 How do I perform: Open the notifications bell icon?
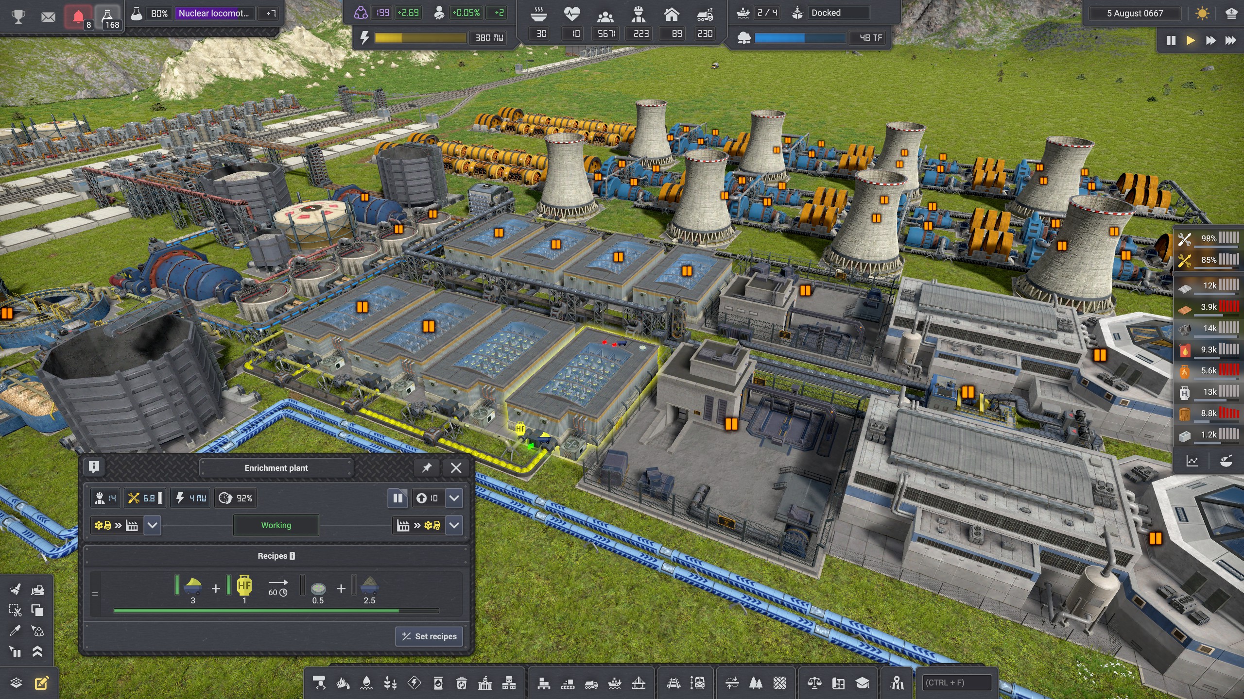pyautogui.click(x=79, y=17)
